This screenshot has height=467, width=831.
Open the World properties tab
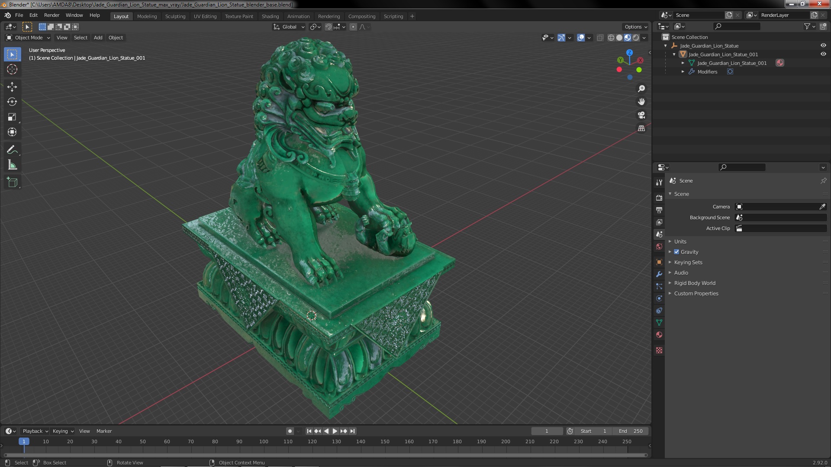pyautogui.click(x=659, y=246)
